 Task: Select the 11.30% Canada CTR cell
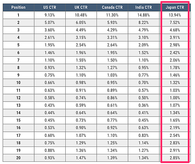click(x=112, y=15)
